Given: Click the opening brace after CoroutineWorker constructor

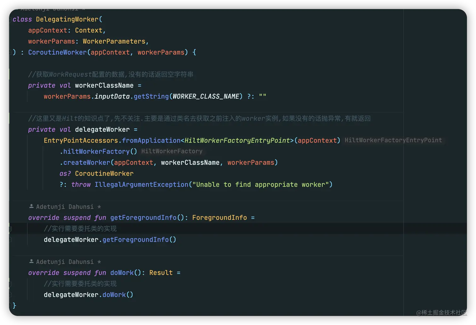Looking at the screenshot, I should [x=194, y=52].
